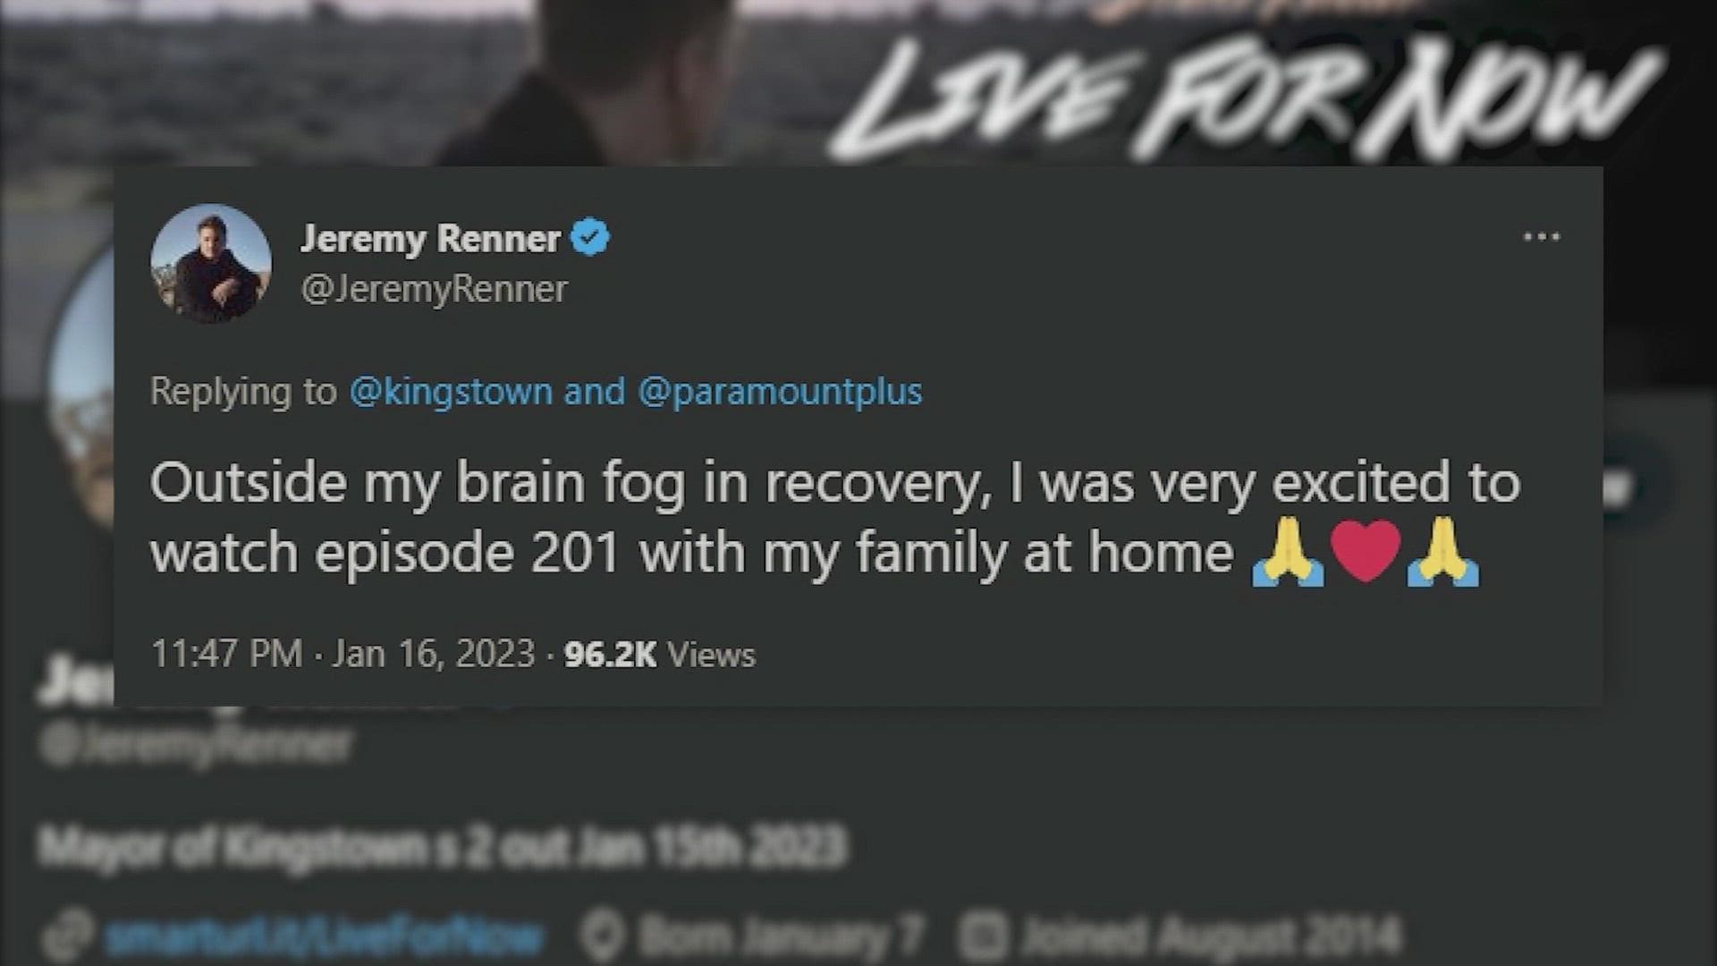Open Jeremy Renner's tweet profile picture
This screenshot has height=966, width=1717.
[x=211, y=263]
